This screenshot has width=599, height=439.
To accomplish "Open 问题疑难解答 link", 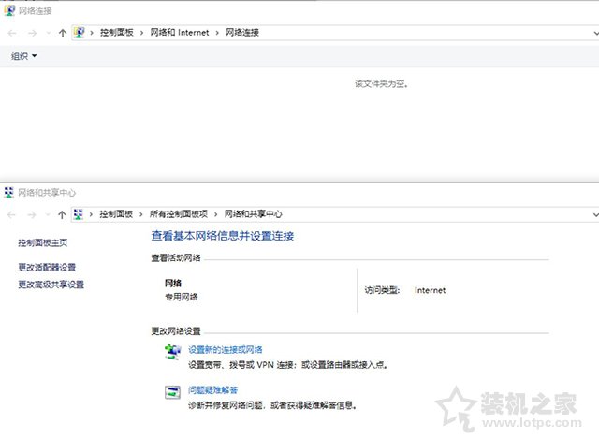I will (212, 390).
